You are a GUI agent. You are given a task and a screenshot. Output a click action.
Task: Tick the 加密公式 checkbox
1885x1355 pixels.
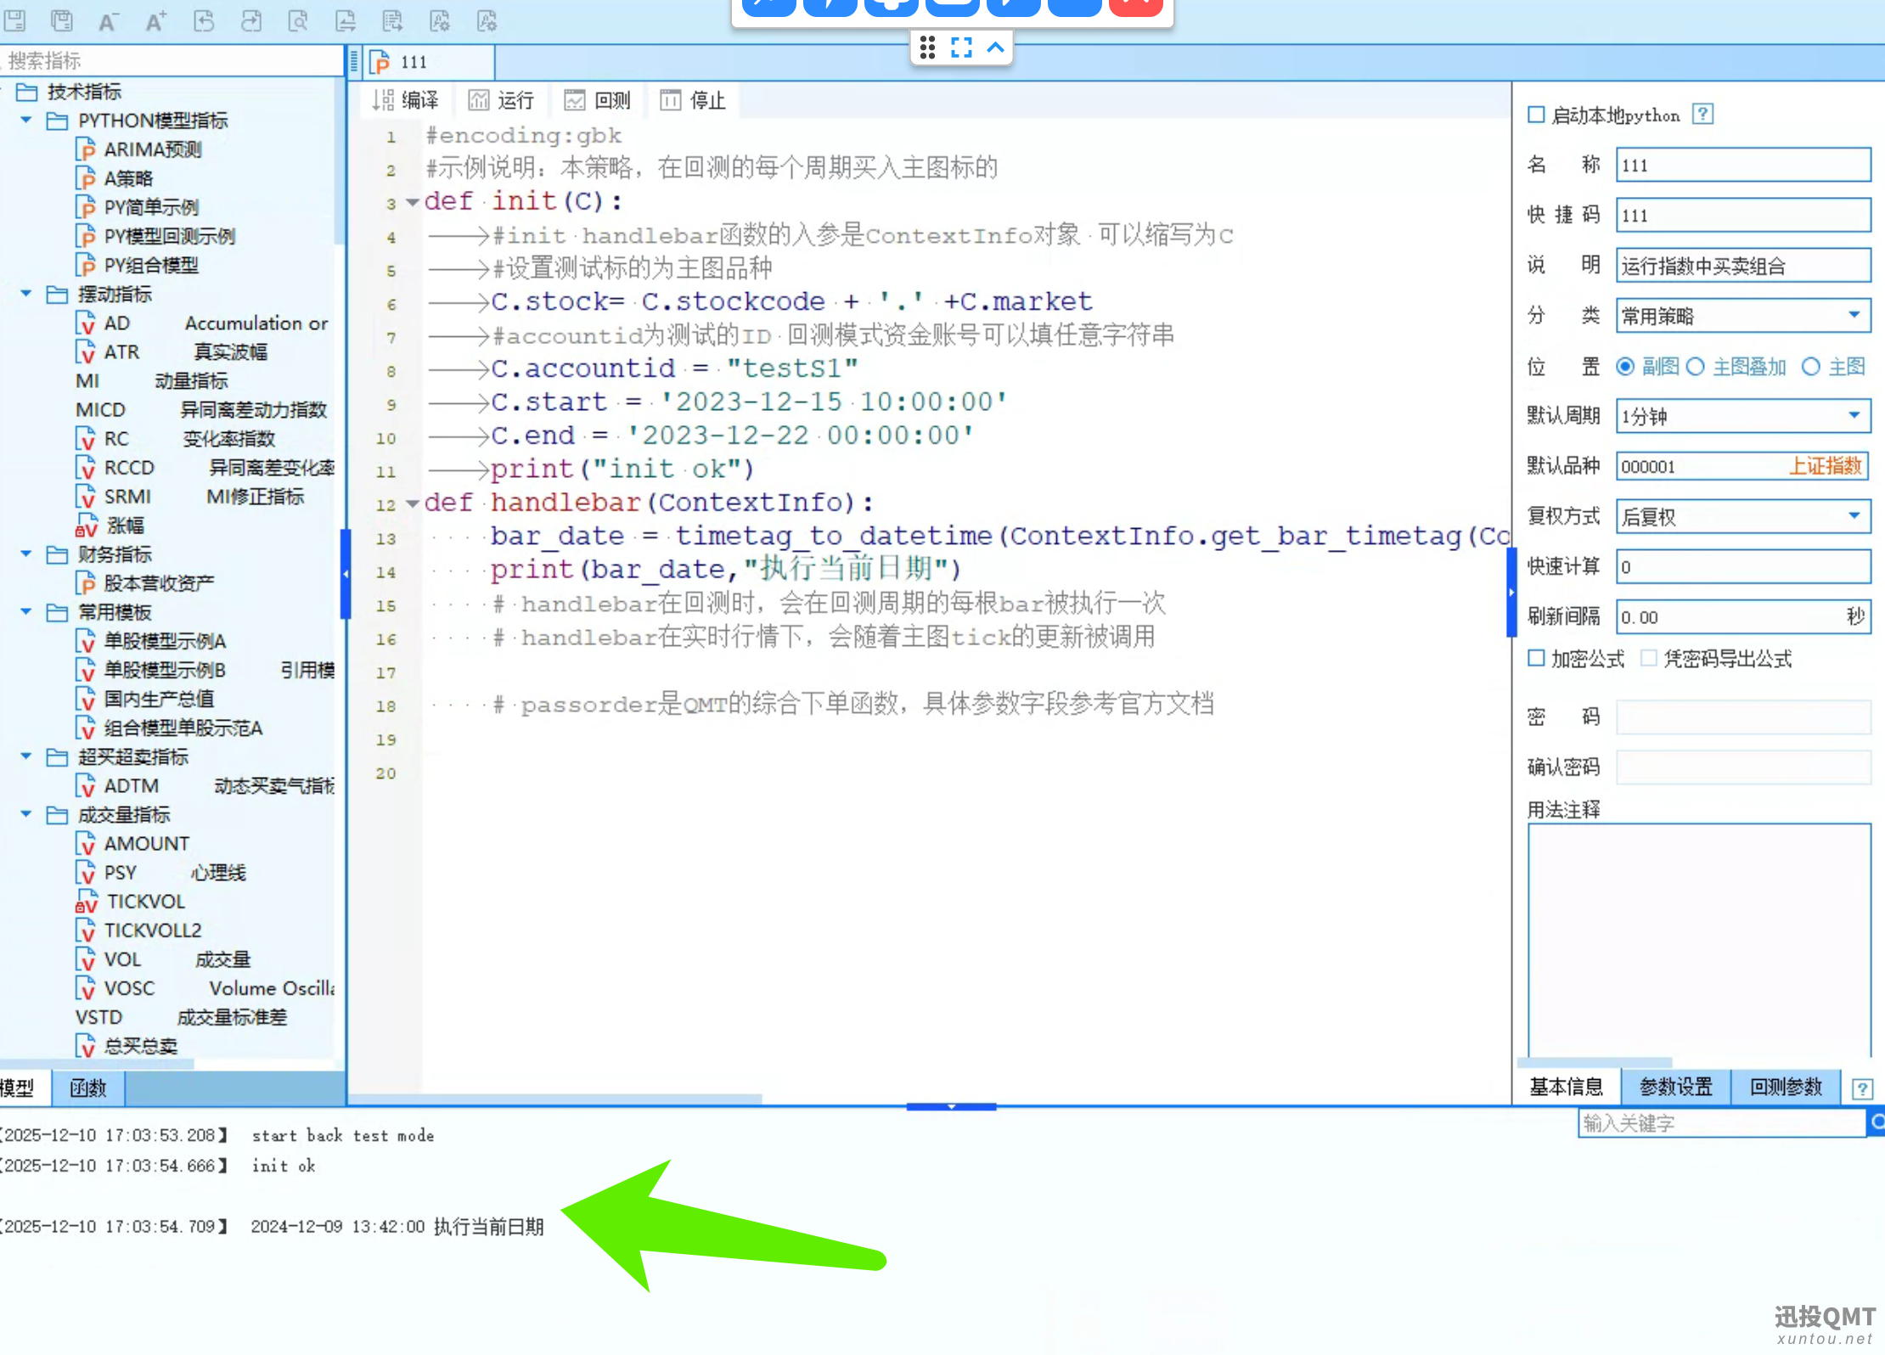click(x=1536, y=658)
